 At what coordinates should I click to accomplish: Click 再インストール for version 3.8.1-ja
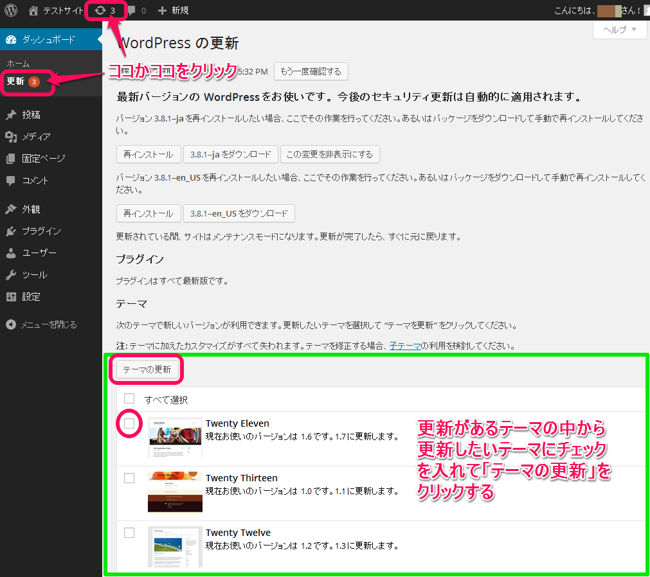[149, 154]
